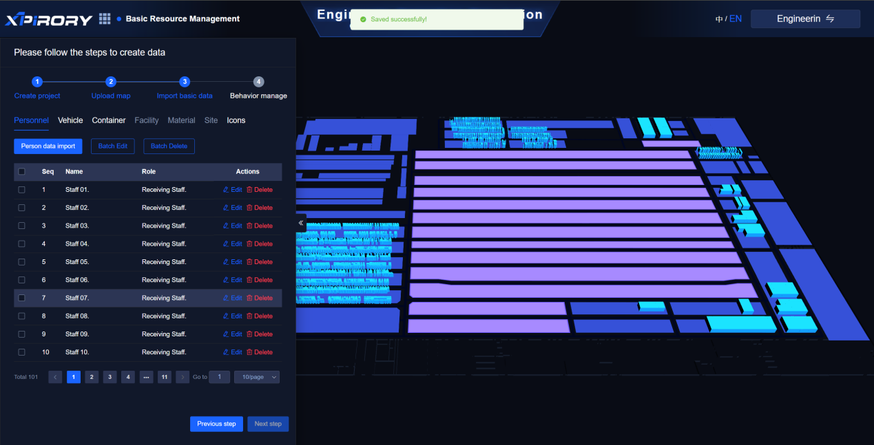Screen dimensions: 874x445
Task: Click the pencil Edit icon for Staff 01
Action: tap(226, 190)
